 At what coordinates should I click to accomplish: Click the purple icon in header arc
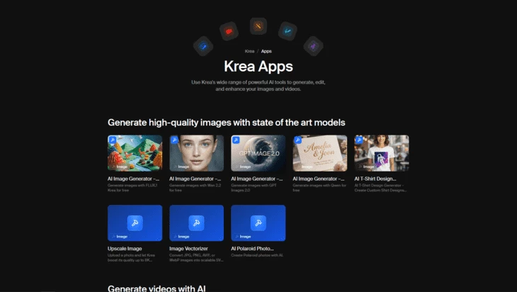(x=313, y=46)
